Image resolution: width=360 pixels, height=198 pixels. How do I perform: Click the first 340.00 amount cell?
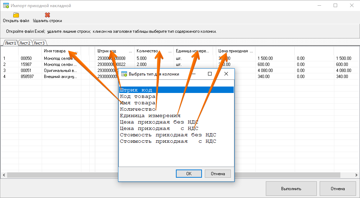(275, 77)
